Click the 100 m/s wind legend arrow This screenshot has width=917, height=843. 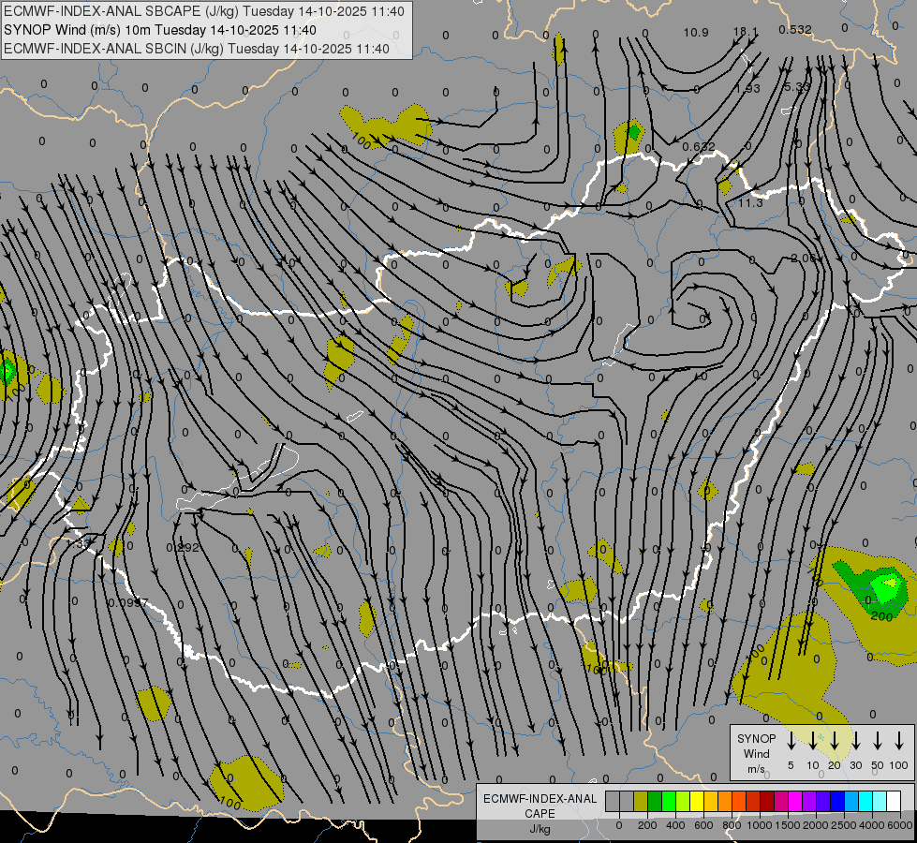(899, 741)
